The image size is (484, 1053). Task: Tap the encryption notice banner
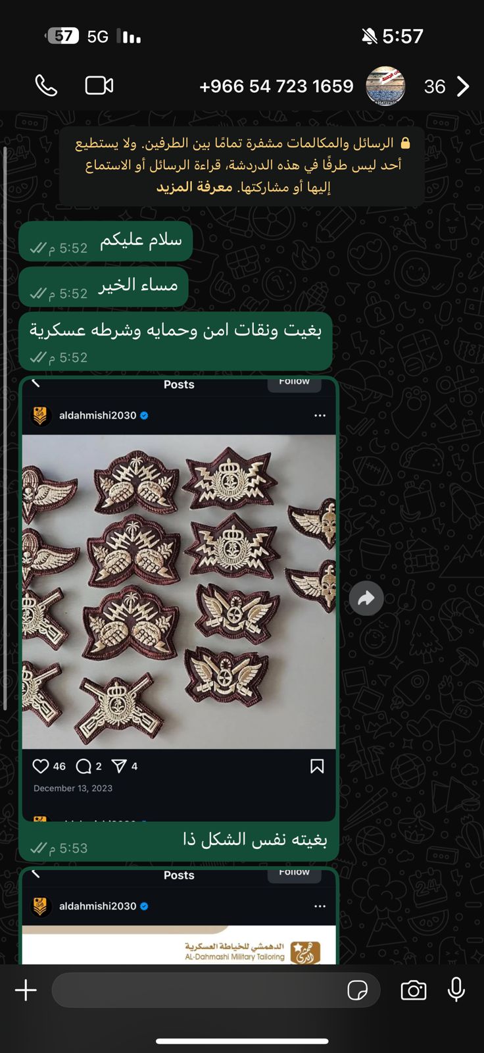(x=242, y=165)
